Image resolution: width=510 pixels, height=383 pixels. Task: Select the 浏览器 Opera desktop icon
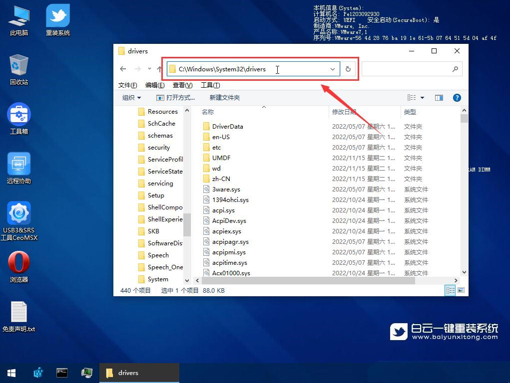click(x=19, y=267)
